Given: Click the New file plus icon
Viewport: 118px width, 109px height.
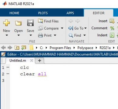Looking at the screenshot, I should coord(6,23).
